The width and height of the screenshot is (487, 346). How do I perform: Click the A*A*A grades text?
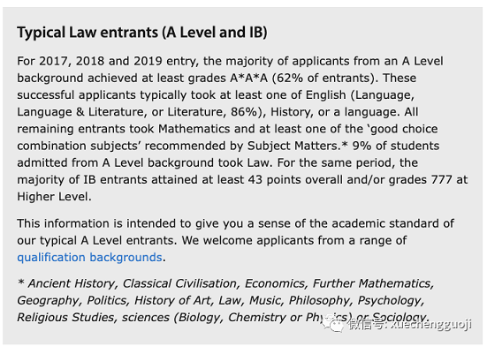click(248, 78)
